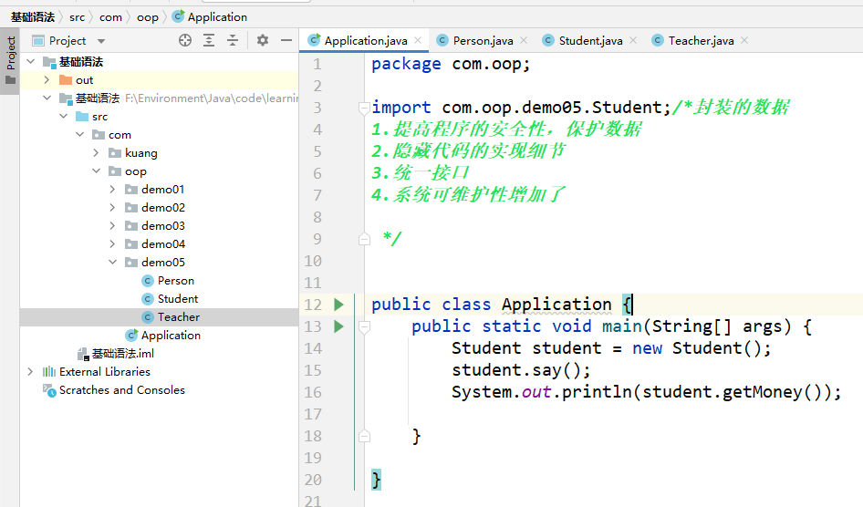This screenshot has height=507, width=863.
Task: Collapse the oop package
Action: 97,171
